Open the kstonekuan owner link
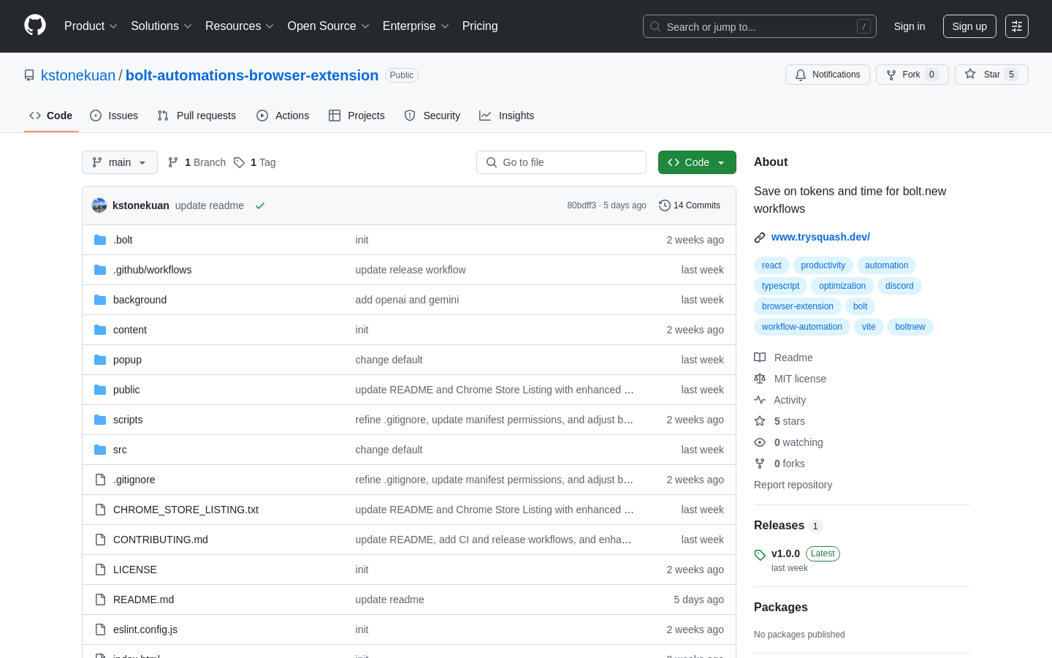This screenshot has width=1052, height=658. coord(78,75)
